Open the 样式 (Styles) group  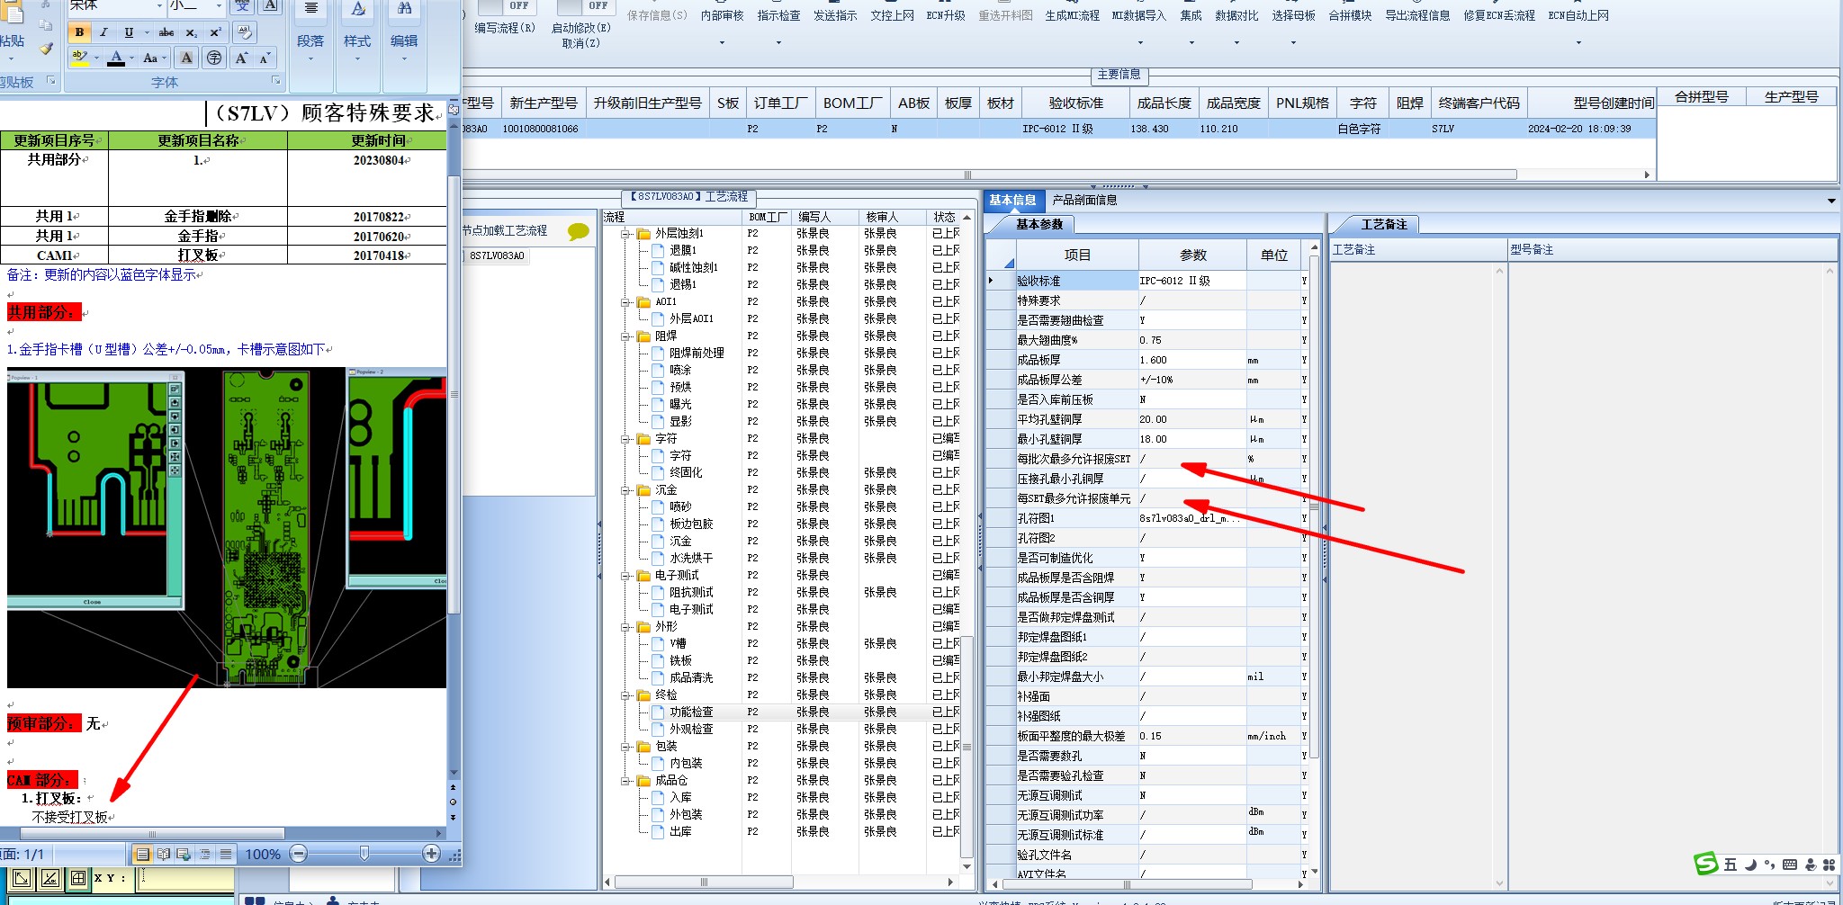click(357, 41)
